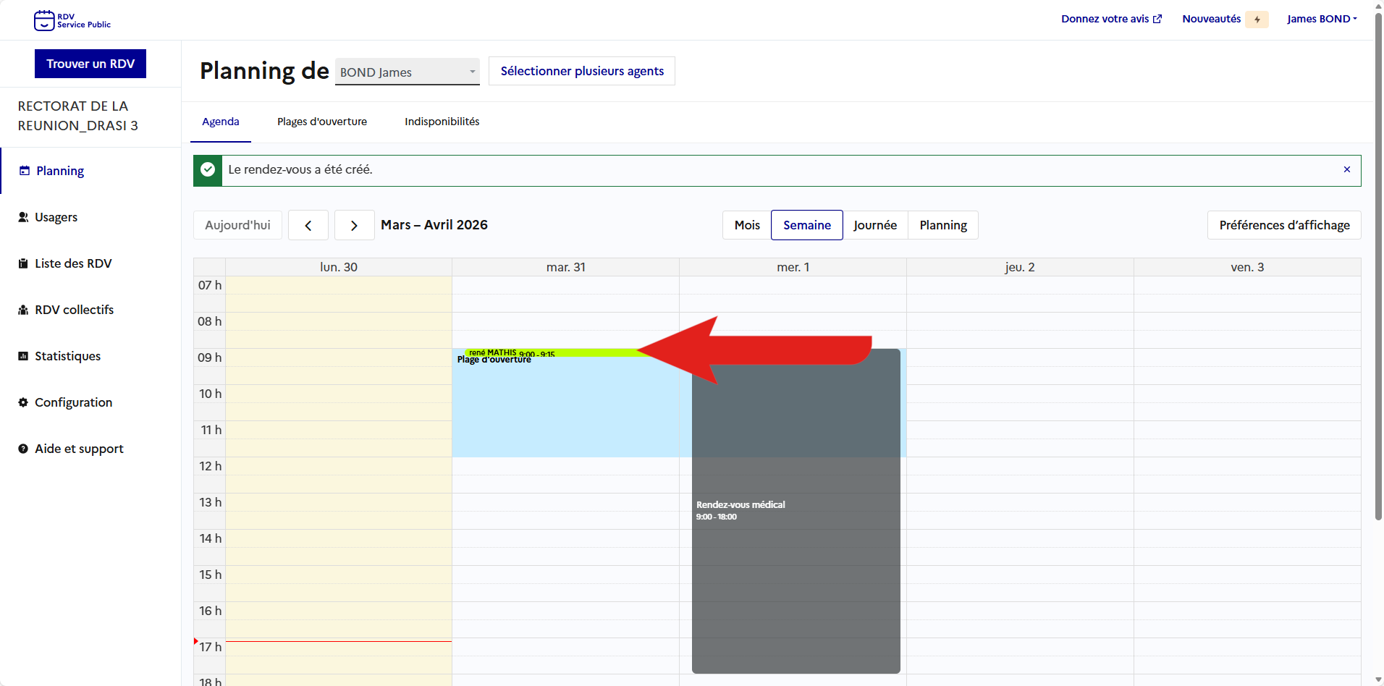
Task: Click the green success check icon
Action: (x=208, y=169)
